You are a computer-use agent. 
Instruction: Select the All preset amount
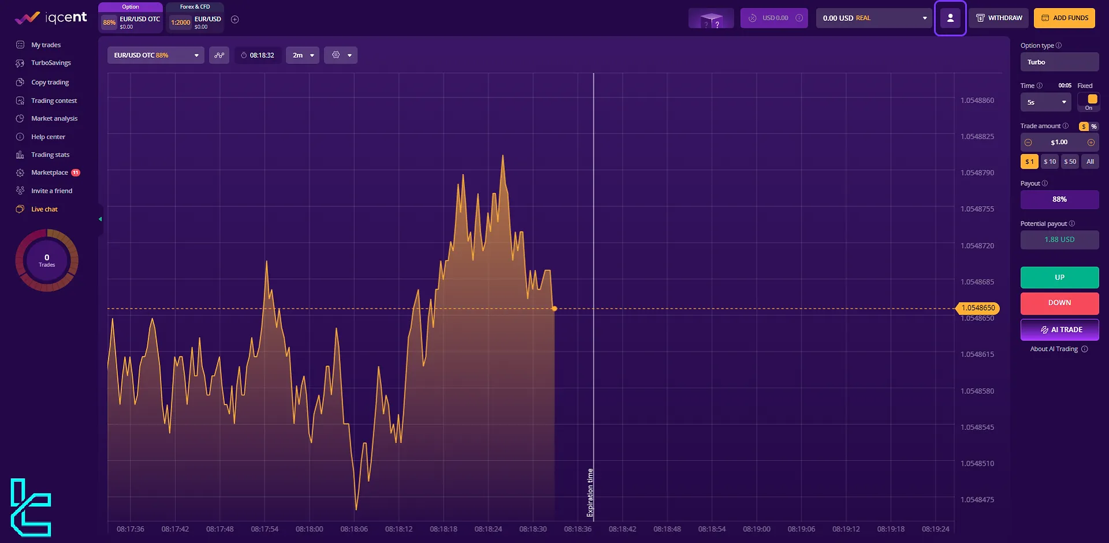point(1090,162)
